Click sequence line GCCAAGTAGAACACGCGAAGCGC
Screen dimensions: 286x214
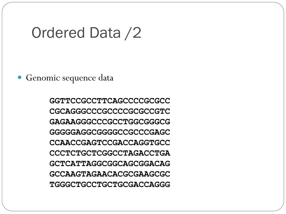click(x=110, y=174)
